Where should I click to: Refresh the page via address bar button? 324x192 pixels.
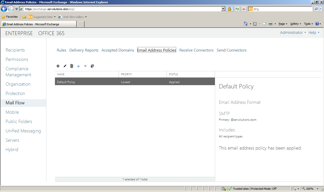(x=237, y=9)
